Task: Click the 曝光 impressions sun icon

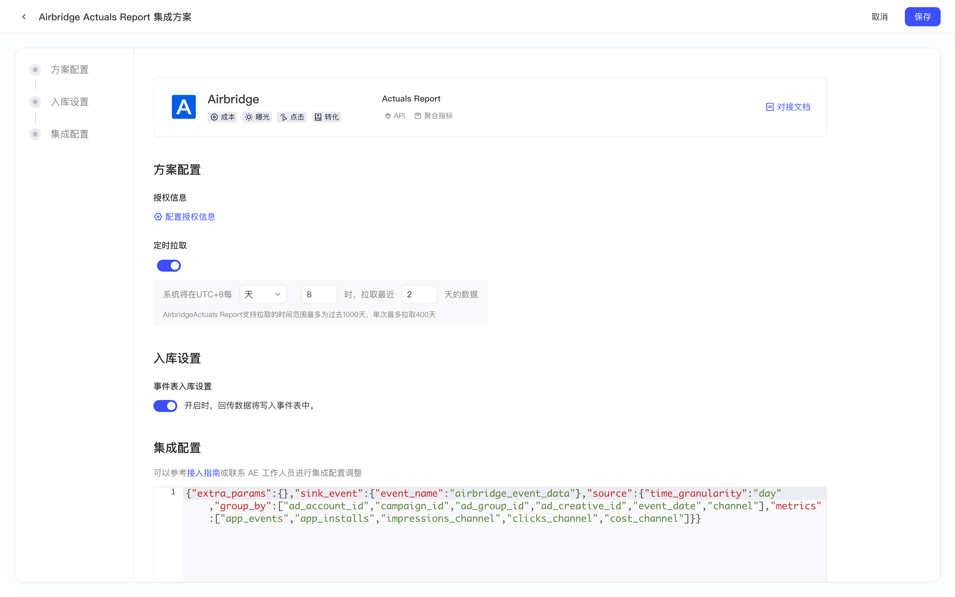Action: (x=249, y=117)
